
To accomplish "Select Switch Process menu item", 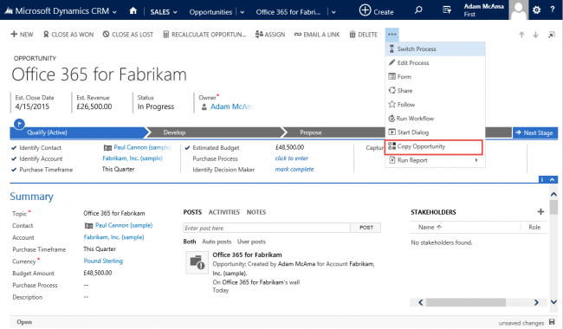I will pos(435,48).
